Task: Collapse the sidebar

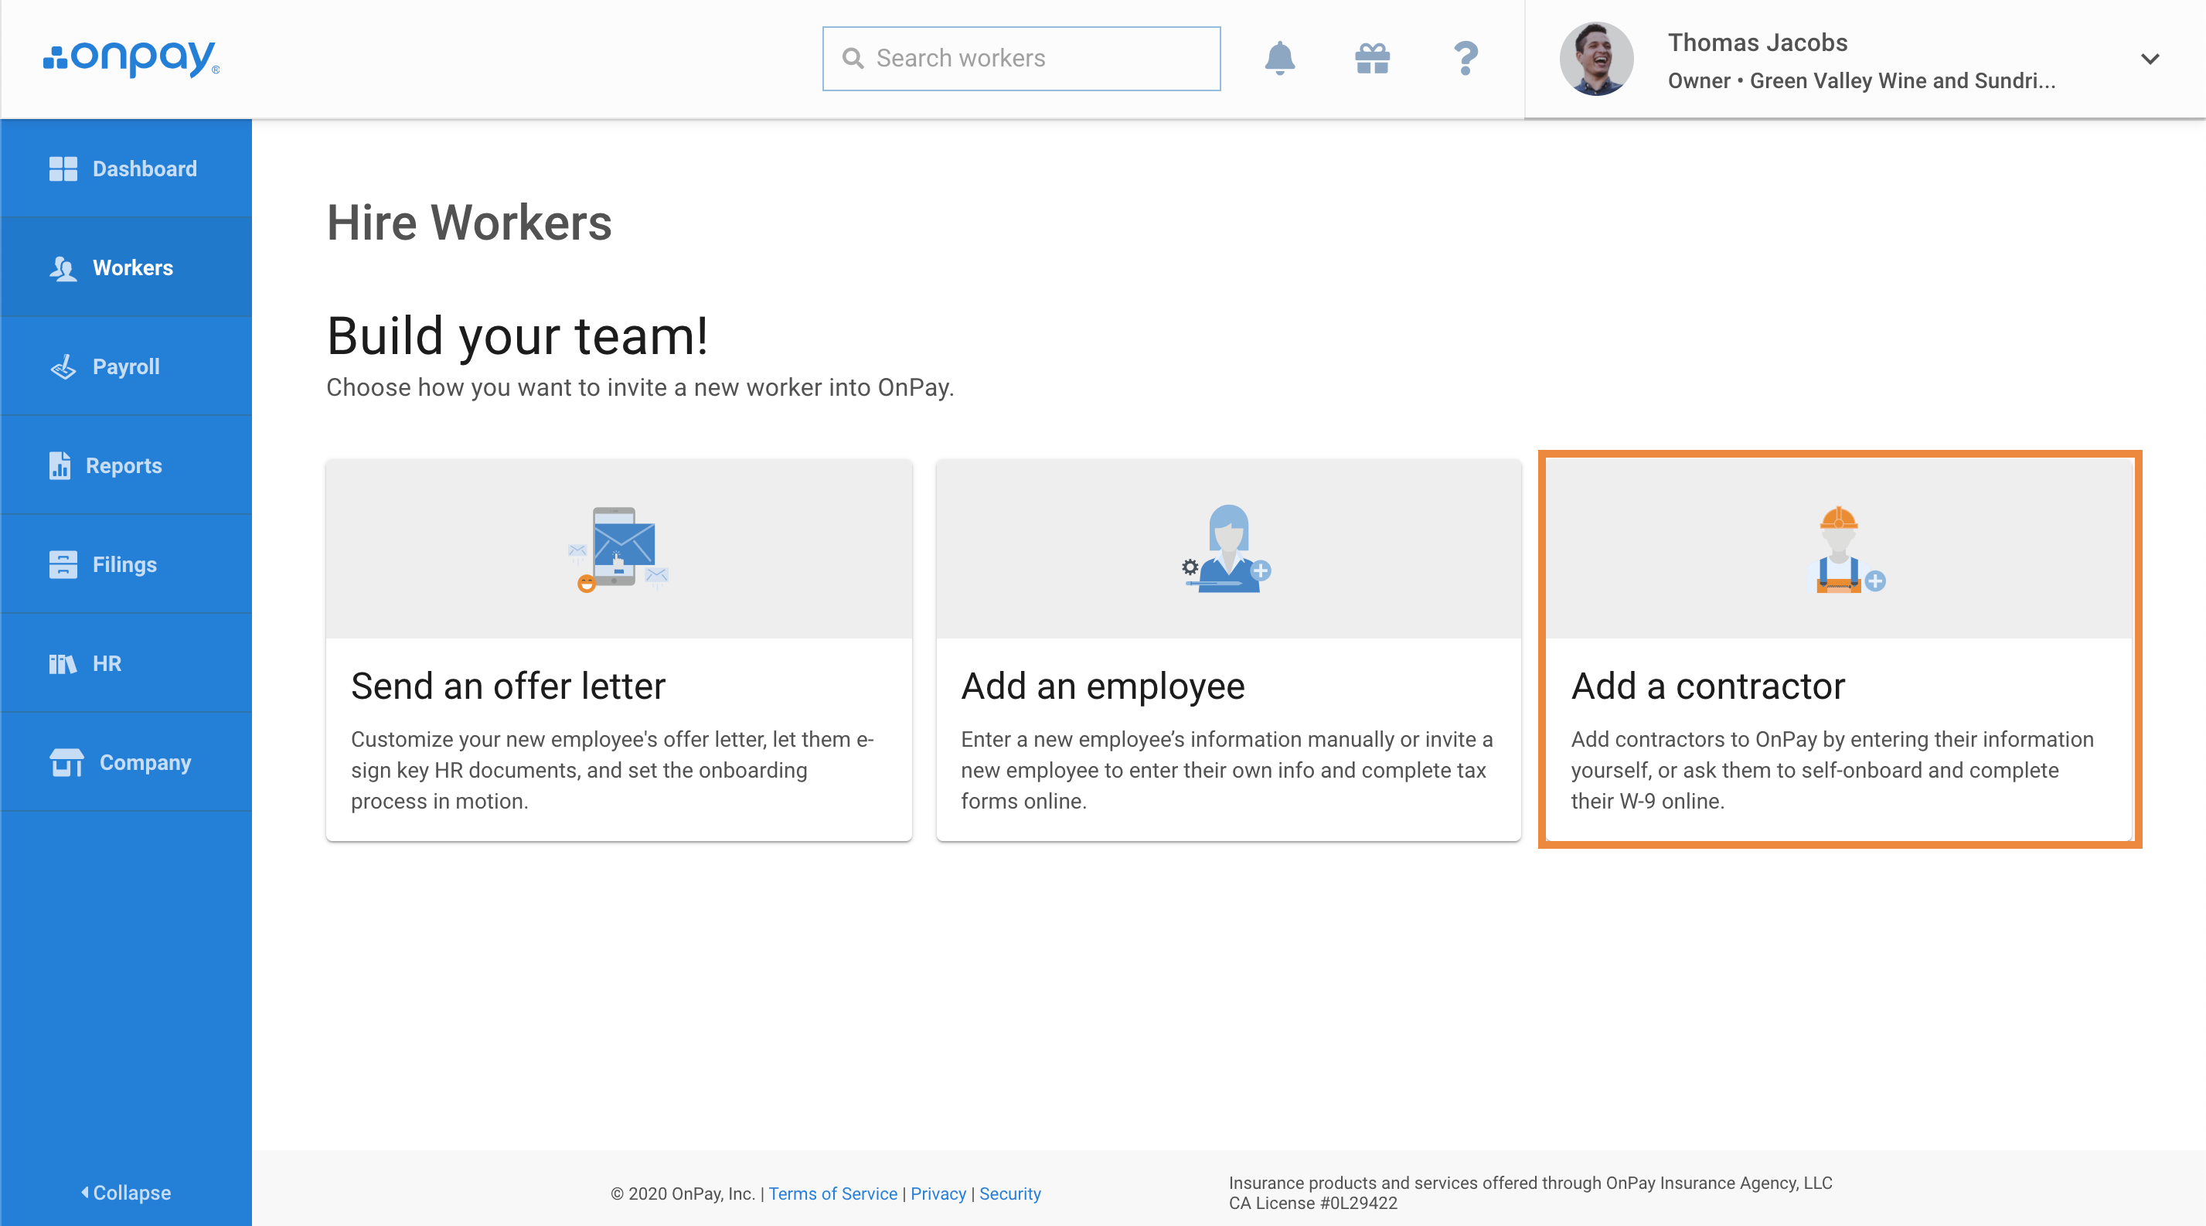Action: tap(126, 1193)
